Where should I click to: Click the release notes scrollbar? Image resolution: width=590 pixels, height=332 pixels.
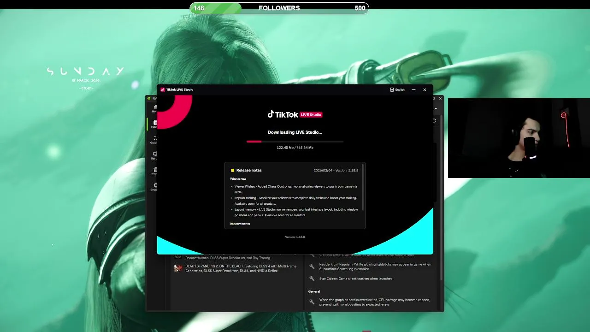point(363,187)
